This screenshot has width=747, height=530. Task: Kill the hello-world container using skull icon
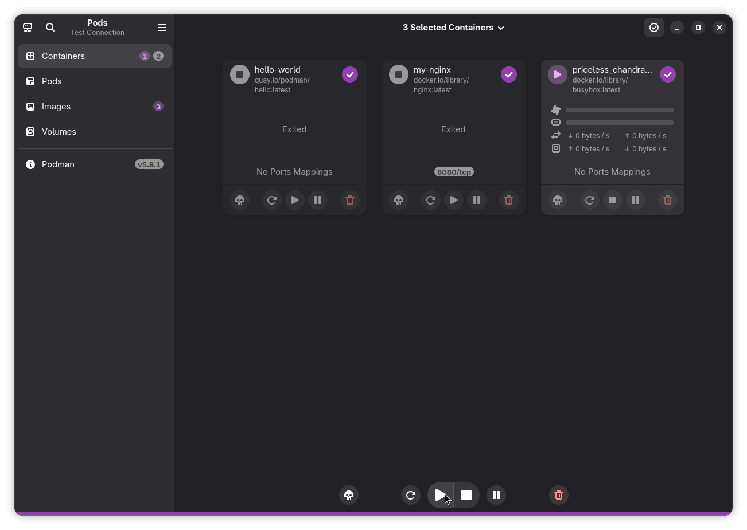(239, 200)
